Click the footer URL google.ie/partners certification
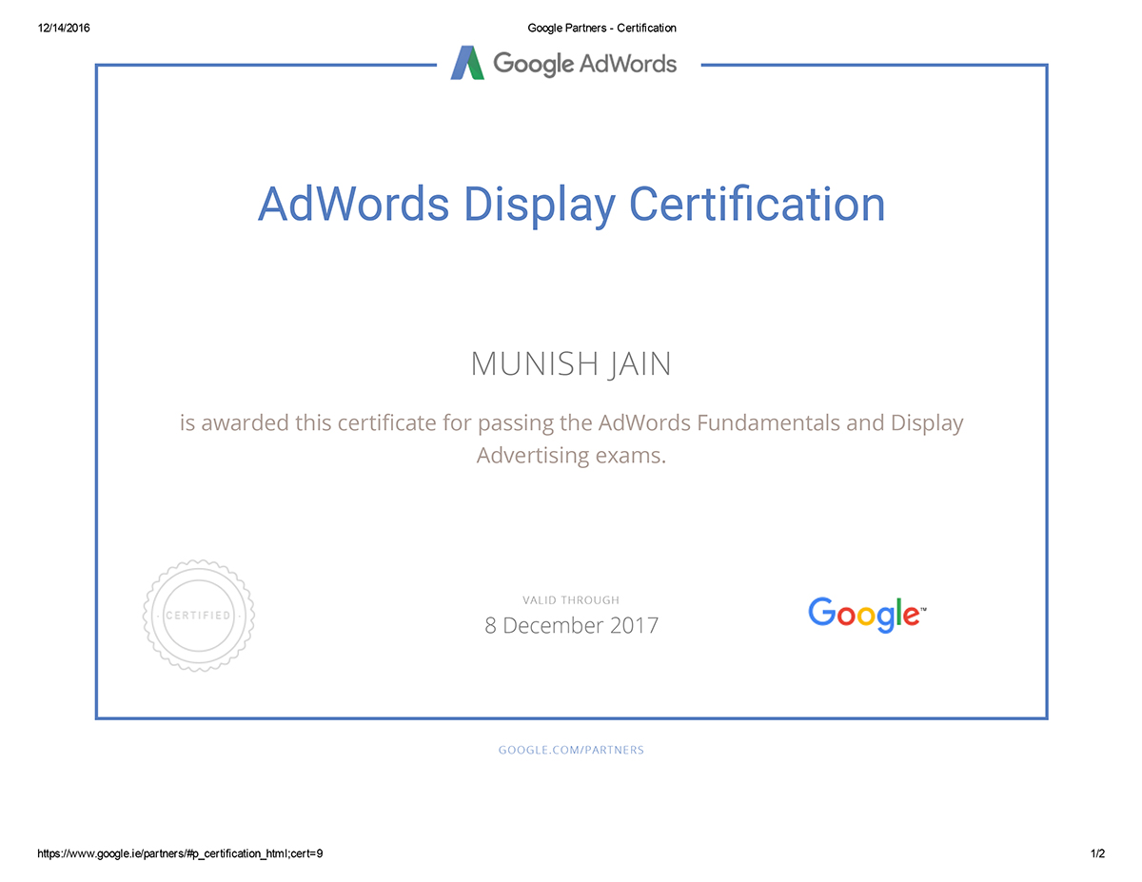Viewport: 1142px width, 882px height. (180, 854)
